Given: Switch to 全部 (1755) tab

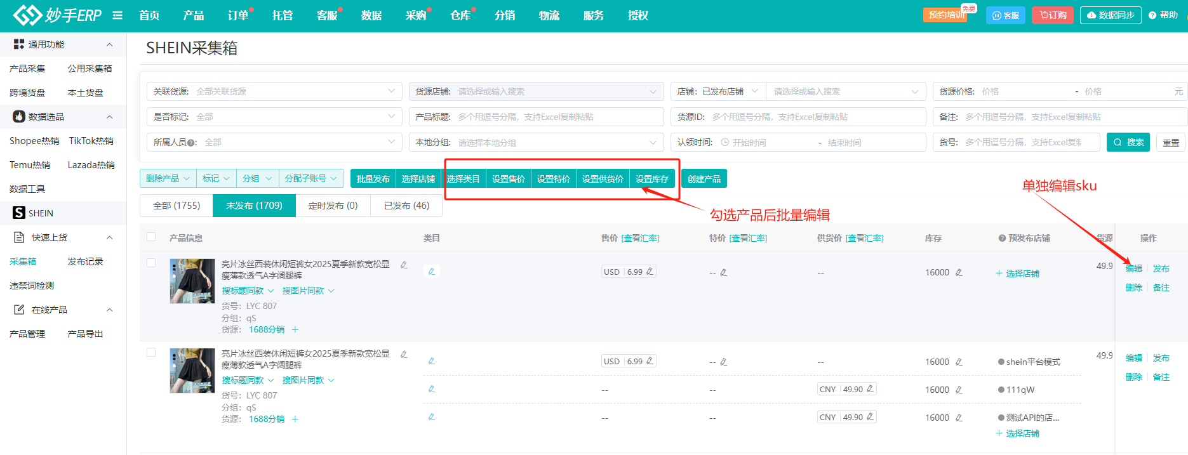Looking at the screenshot, I should [177, 206].
